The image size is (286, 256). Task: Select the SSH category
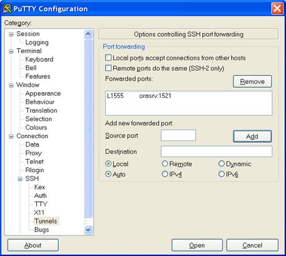tap(32, 178)
